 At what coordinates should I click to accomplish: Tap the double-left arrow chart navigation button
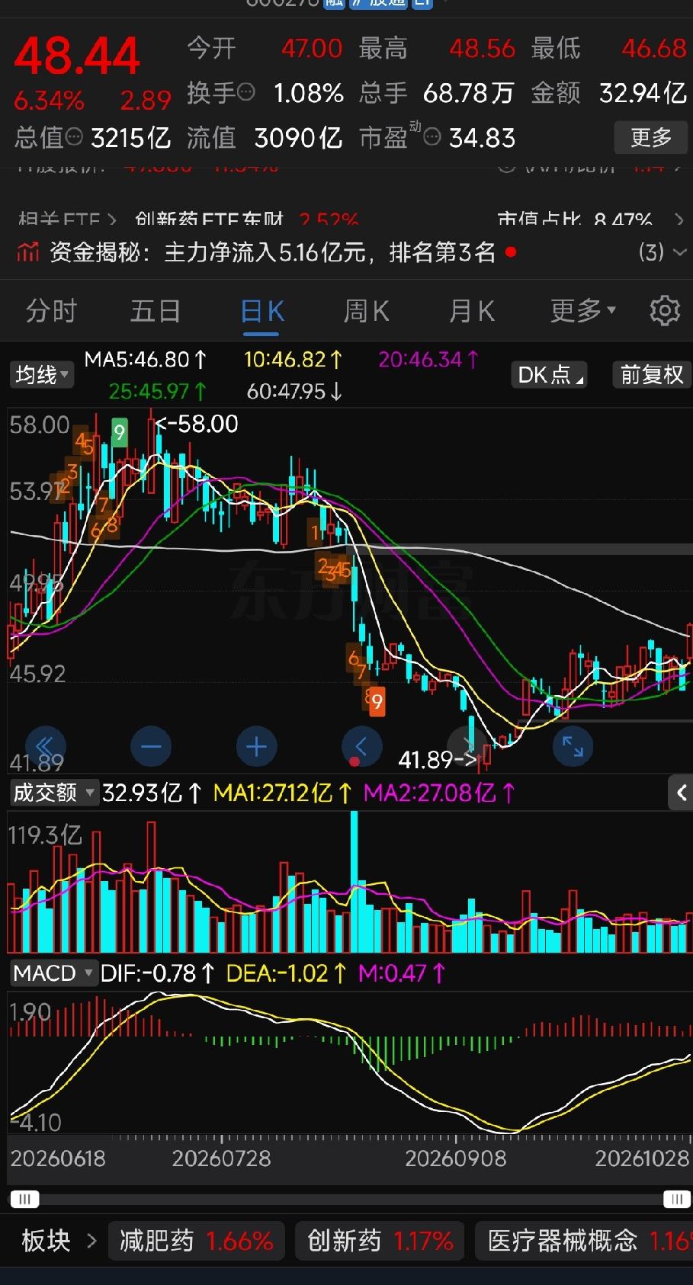46,746
